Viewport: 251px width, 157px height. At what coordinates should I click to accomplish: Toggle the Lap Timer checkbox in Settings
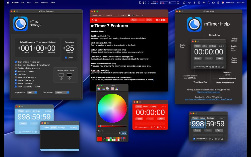click(16, 74)
